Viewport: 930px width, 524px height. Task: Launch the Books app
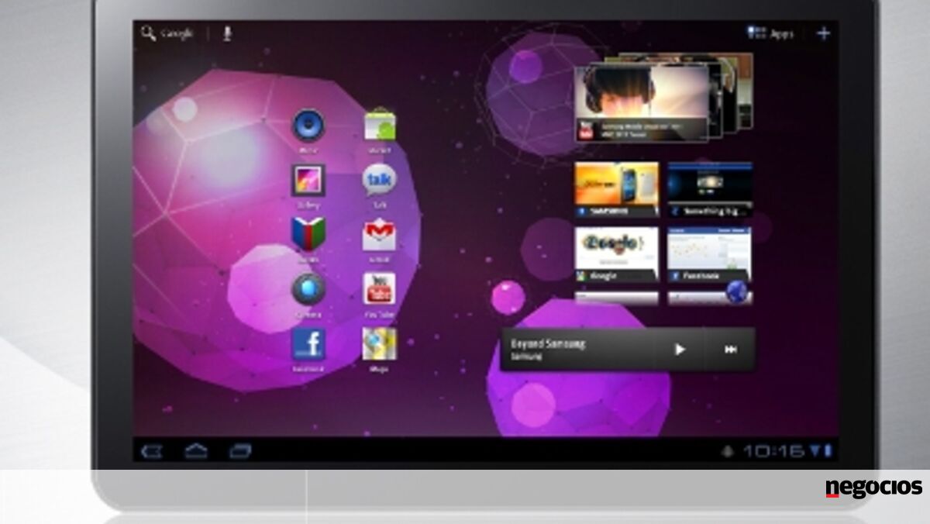pyautogui.click(x=308, y=234)
